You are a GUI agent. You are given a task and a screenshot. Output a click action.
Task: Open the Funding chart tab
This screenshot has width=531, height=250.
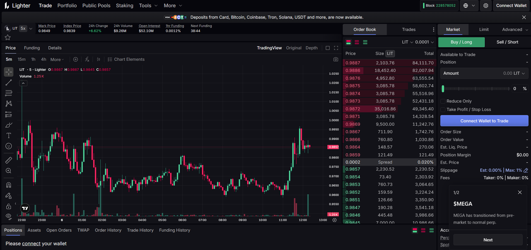pyautogui.click(x=32, y=48)
